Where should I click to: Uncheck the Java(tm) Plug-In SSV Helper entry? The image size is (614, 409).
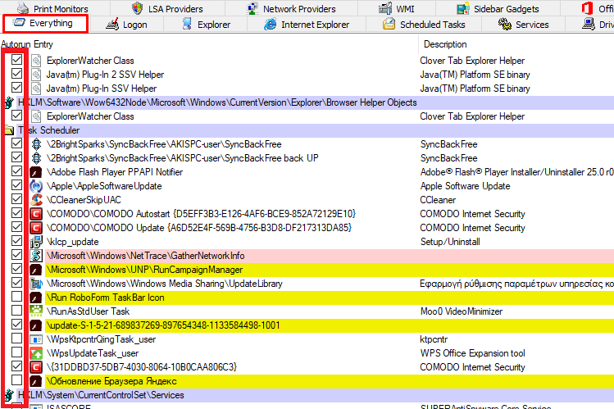17,88
